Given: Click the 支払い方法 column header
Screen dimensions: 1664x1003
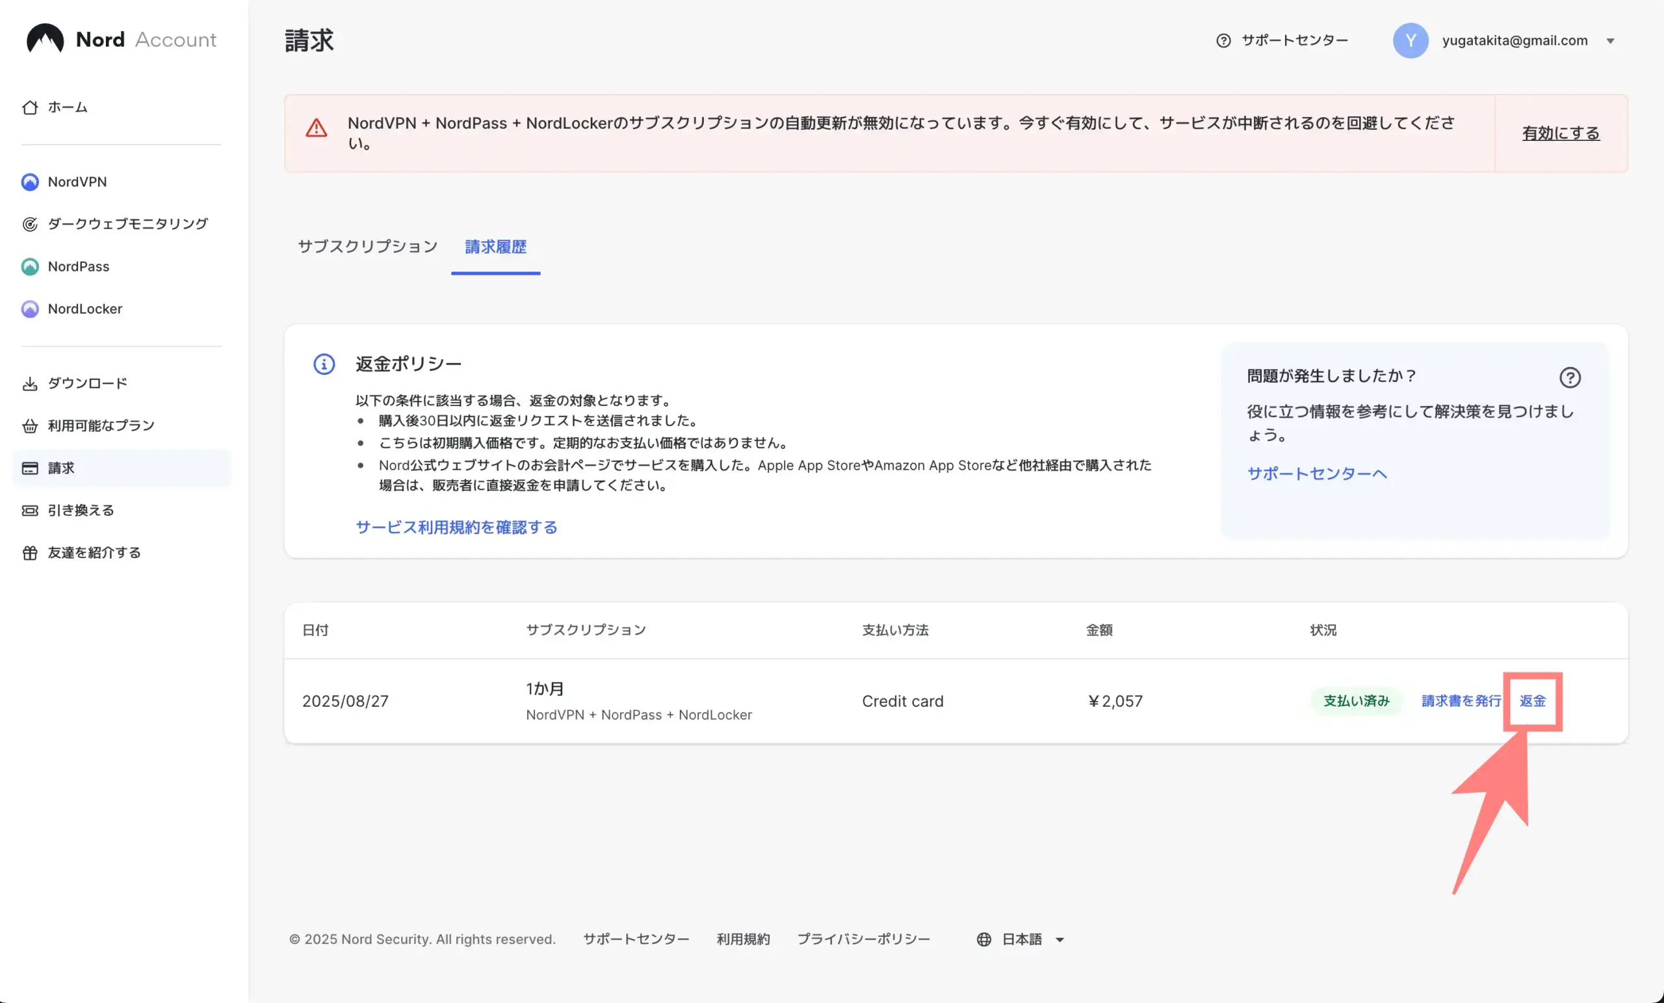Looking at the screenshot, I should pyautogui.click(x=895, y=630).
